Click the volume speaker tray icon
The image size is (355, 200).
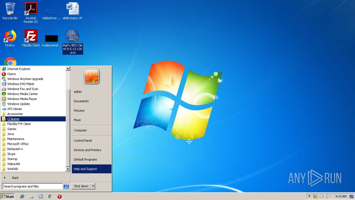pyautogui.click(x=322, y=196)
